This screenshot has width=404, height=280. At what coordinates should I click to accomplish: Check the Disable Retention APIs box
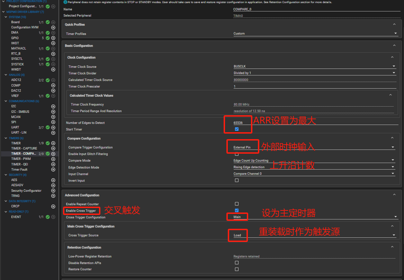coord(237,263)
